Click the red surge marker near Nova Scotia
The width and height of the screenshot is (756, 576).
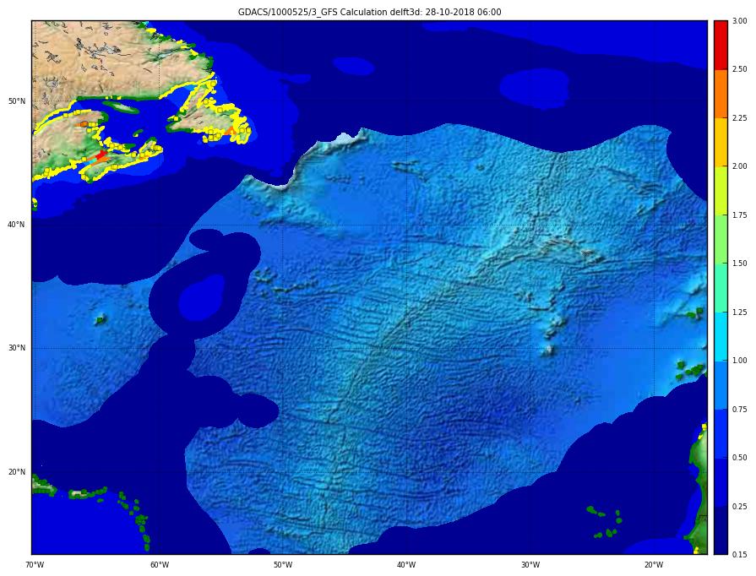(101, 155)
